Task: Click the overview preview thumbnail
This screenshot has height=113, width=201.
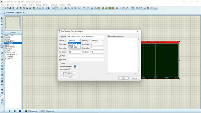Action: (x=13, y=23)
